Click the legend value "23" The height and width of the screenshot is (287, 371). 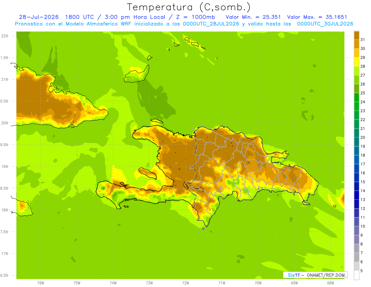point(363,111)
